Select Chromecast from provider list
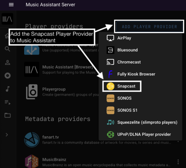This screenshot has height=168, width=186. [140, 62]
